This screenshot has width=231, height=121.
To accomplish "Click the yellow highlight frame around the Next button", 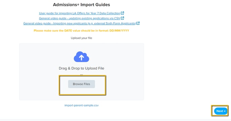I will [x=220, y=105].
